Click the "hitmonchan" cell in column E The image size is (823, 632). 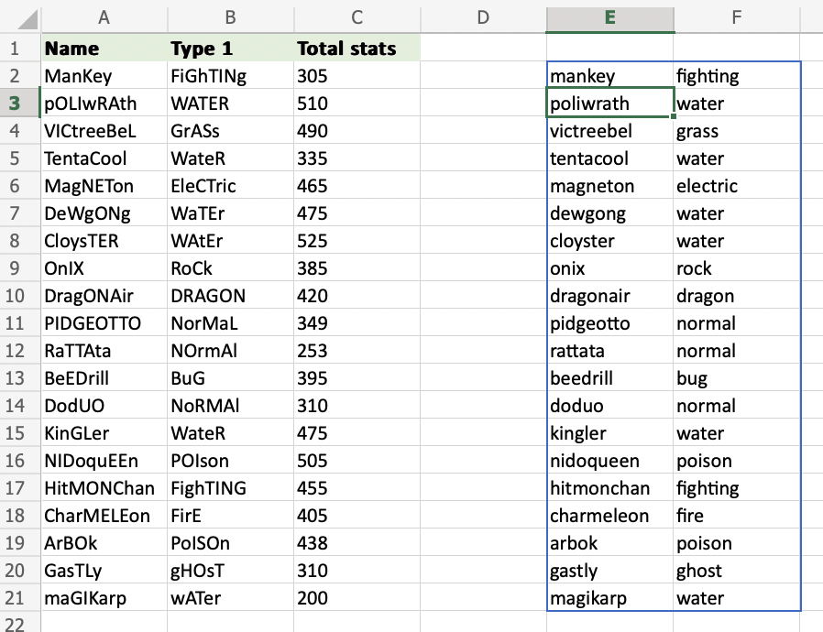click(x=609, y=488)
